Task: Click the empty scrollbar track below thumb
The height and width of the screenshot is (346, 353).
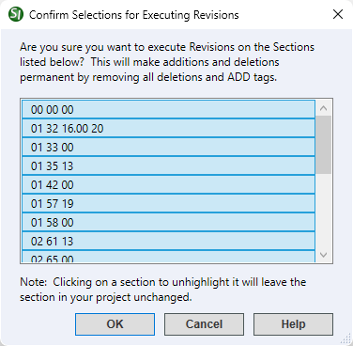Action: coord(324,211)
